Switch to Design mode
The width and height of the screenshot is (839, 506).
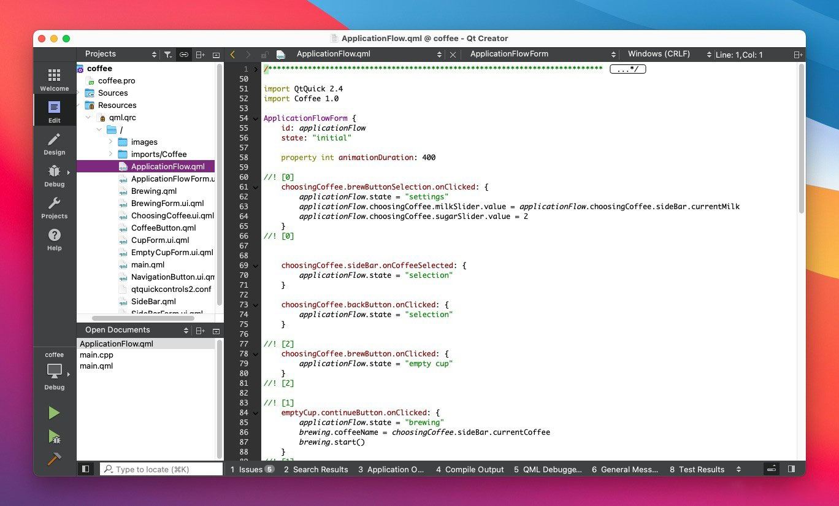point(55,144)
